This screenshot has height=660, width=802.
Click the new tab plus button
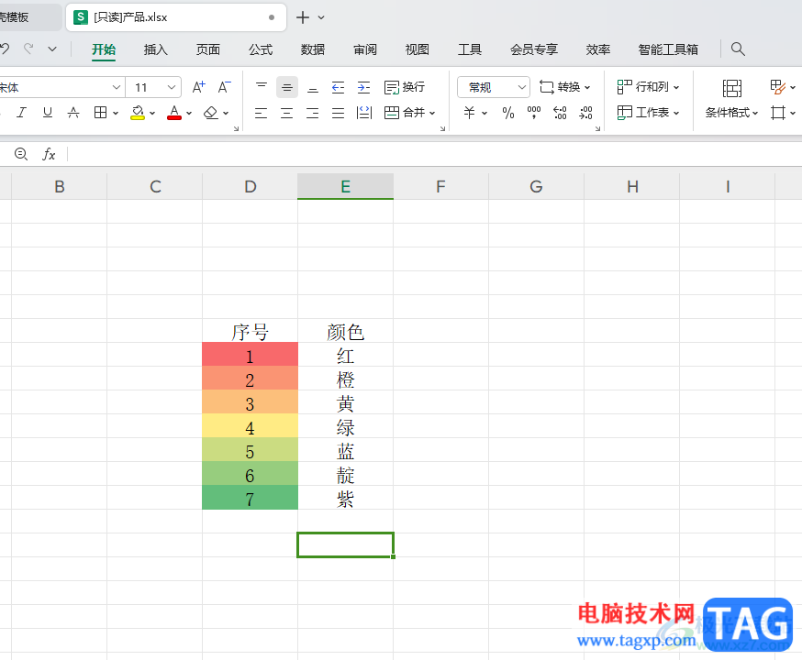click(x=303, y=17)
